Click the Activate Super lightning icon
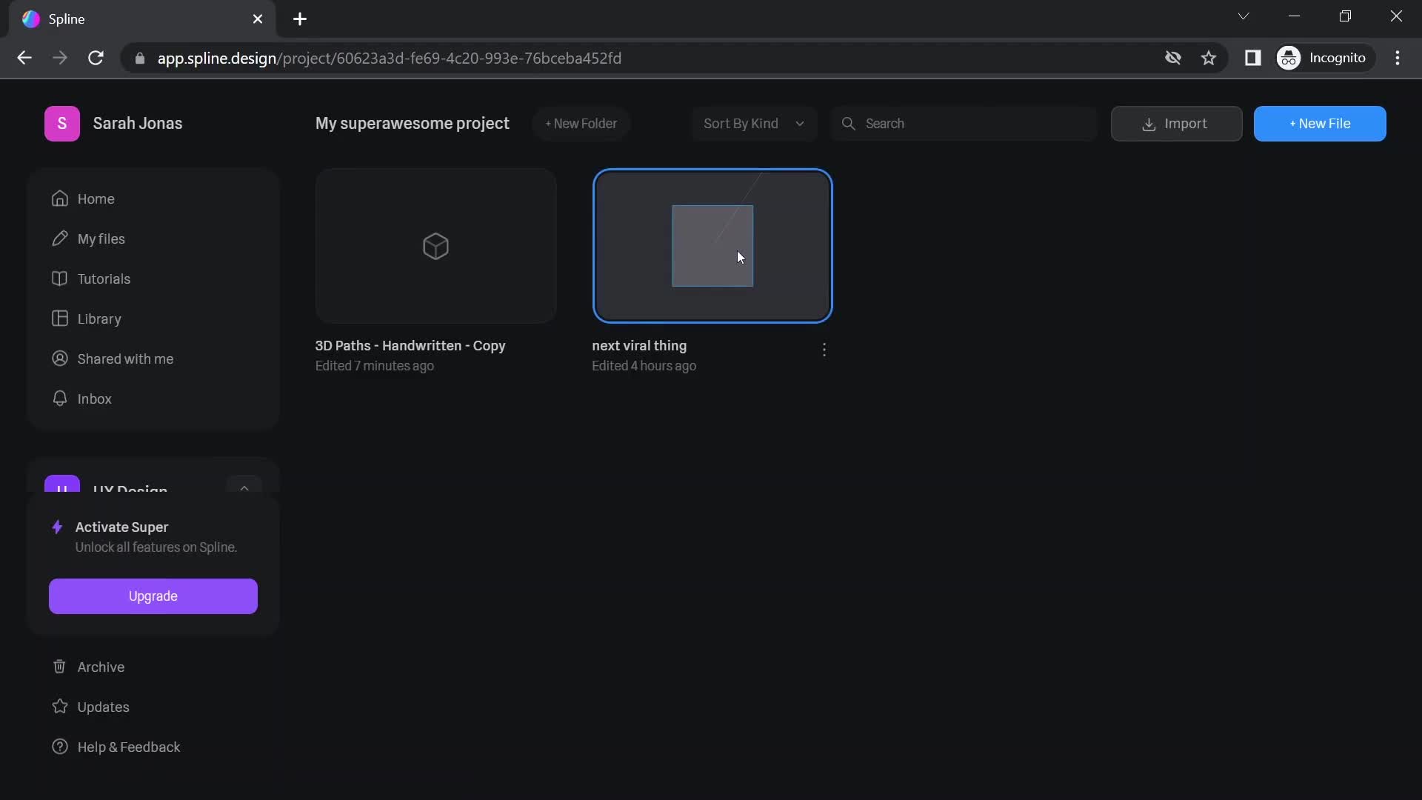 point(57,527)
